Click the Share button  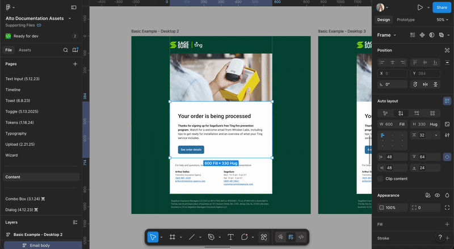click(x=442, y=7)
